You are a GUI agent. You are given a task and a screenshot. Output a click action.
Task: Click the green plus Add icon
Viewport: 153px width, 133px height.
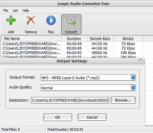click(11, 20)
